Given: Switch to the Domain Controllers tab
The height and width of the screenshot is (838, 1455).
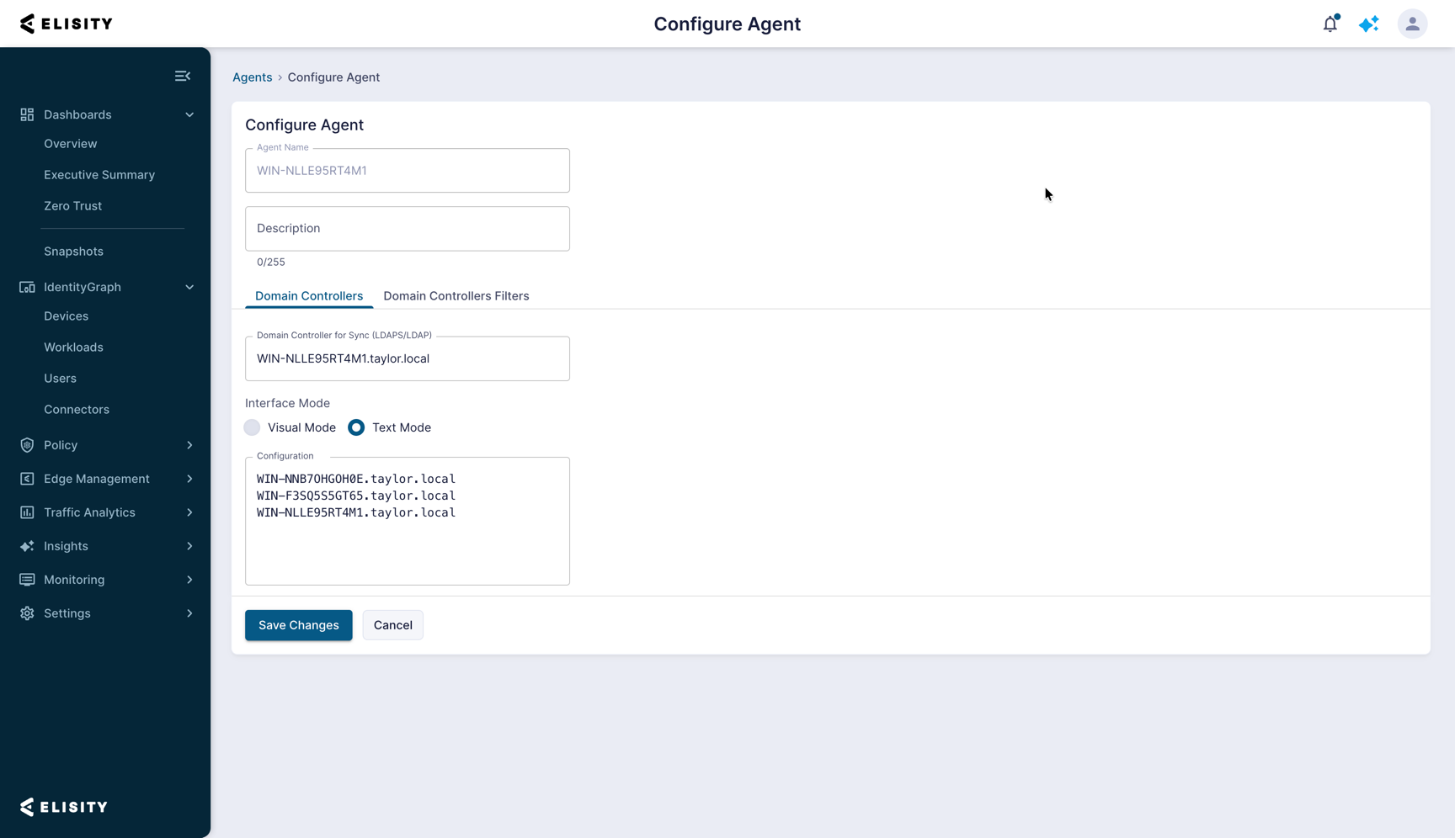Looking at the screenshot, I should coord(309,296).
